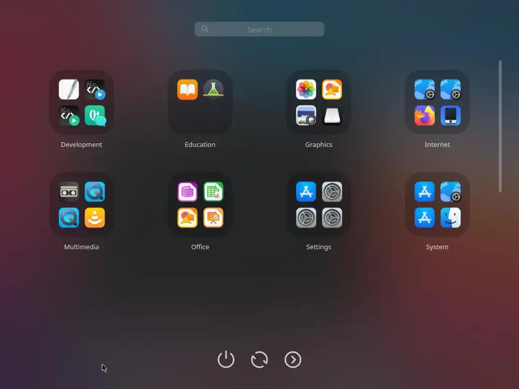Open the Settings folder label
Screen dimensions: 519x389
[318, 247]
